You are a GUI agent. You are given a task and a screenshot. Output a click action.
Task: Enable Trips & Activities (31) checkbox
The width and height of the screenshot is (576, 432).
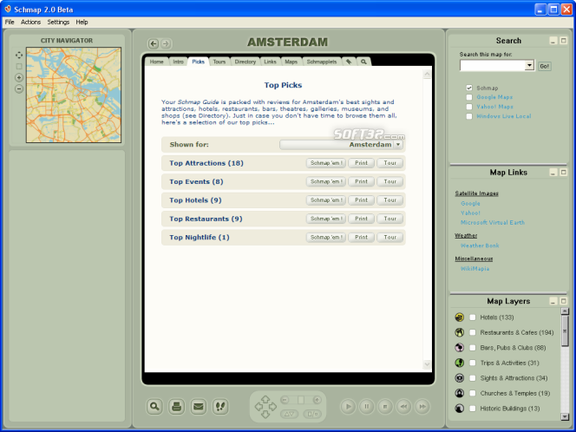click(473, 363)
